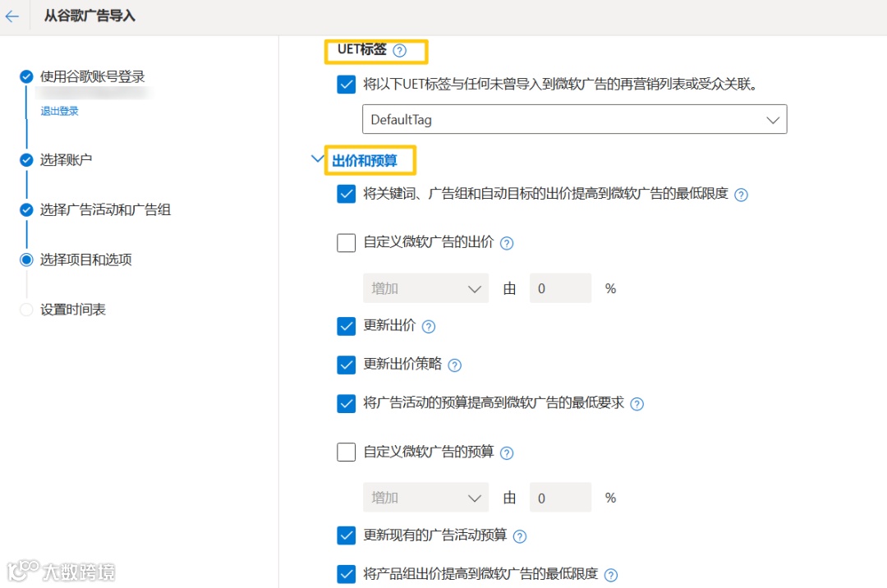Toggle 将产品组出价提高到微软广告的最低限度 checkbox

coord(347,574)
